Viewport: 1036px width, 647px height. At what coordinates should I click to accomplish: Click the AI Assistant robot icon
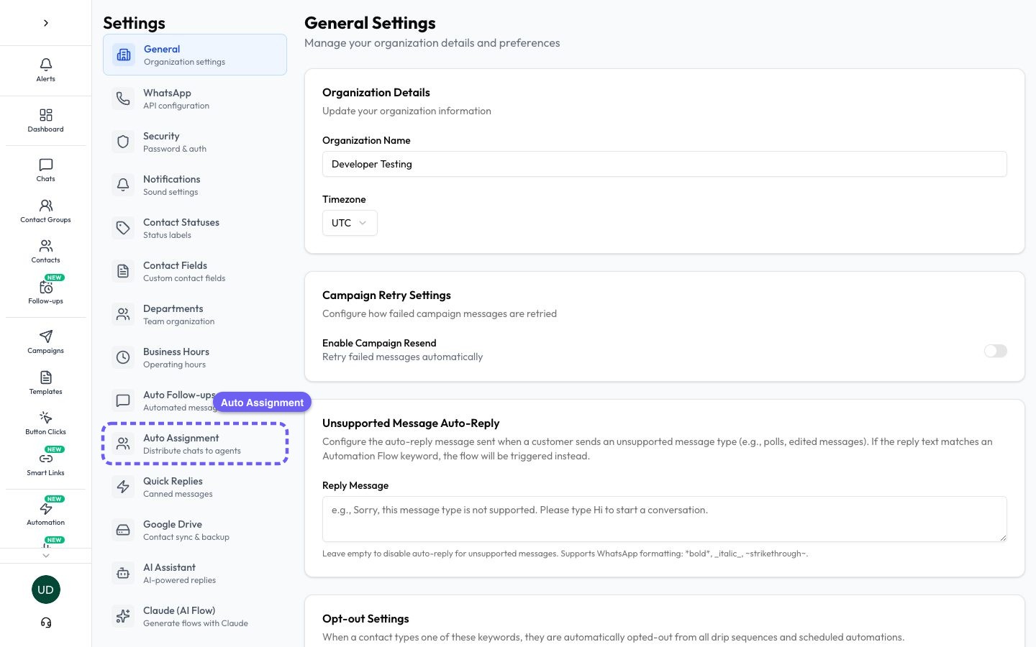123,573
